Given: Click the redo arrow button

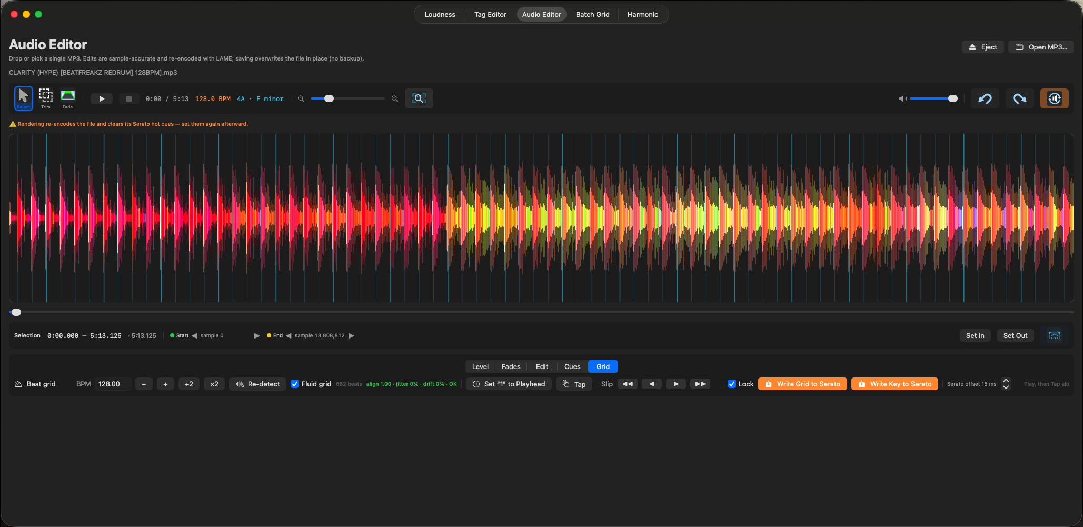Looking at the screenshot, I should (1020, 98).
